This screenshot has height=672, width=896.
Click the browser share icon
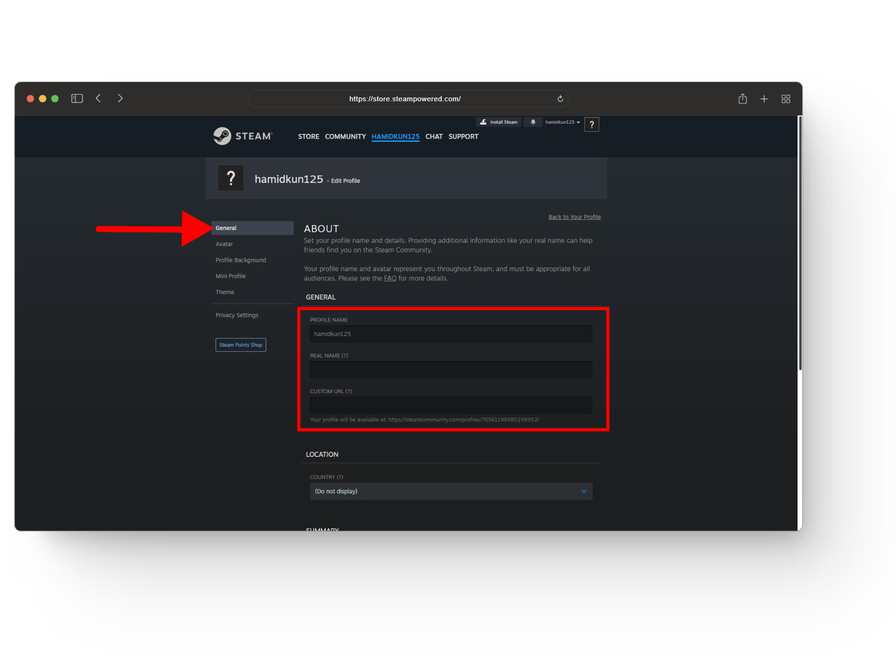pyautogui.click(x=742, y=99)
